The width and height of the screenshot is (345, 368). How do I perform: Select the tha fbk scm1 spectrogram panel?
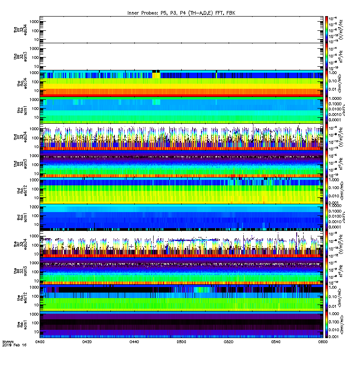pos(181,110)
